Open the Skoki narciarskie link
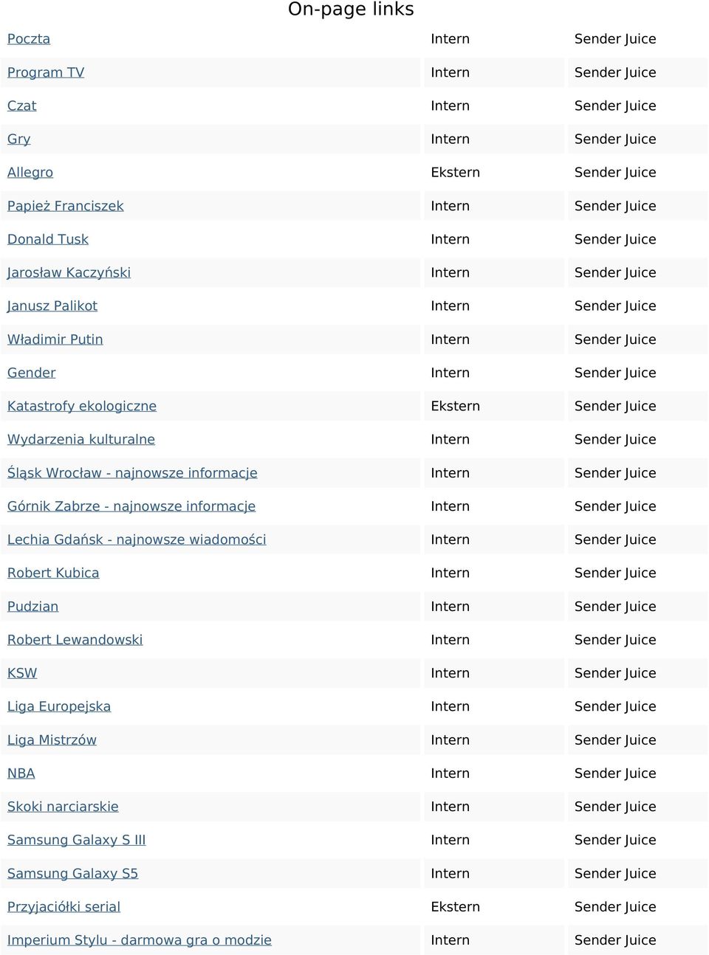The width and height of the screenshot is (709, 955). point(63,807)
